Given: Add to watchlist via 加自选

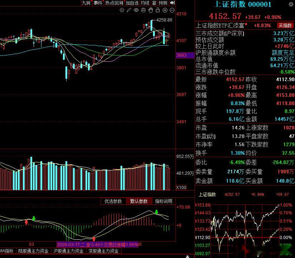Looking at the screenshot, I should click(132, 3).
